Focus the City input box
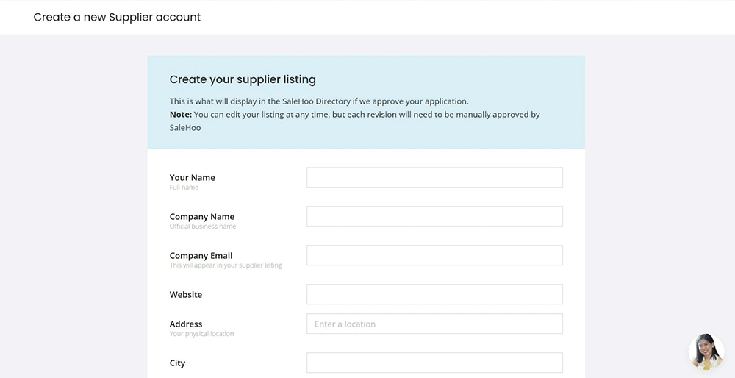 434,363
